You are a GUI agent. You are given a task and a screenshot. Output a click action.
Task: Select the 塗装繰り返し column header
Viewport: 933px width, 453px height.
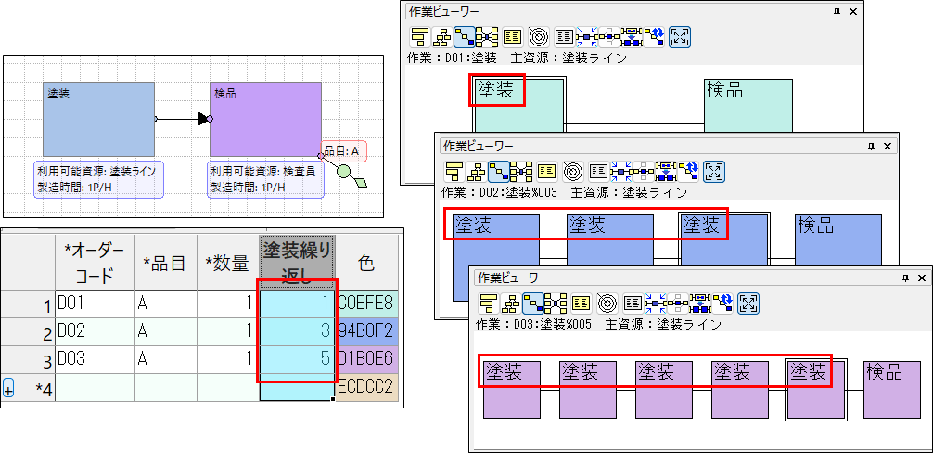297,262
